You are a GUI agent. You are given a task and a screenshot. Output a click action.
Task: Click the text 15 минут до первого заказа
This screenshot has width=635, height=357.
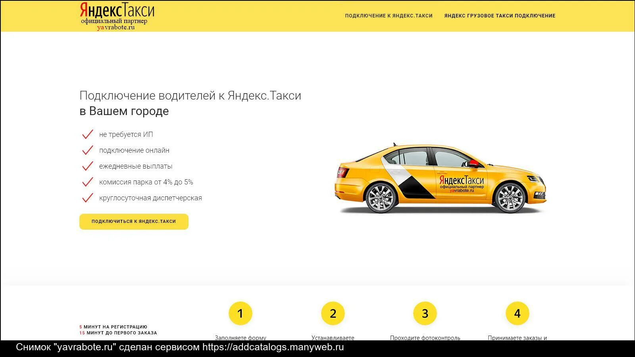pos(118,333)
